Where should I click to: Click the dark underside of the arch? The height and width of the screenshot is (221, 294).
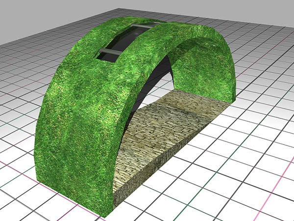click(147, 83)
